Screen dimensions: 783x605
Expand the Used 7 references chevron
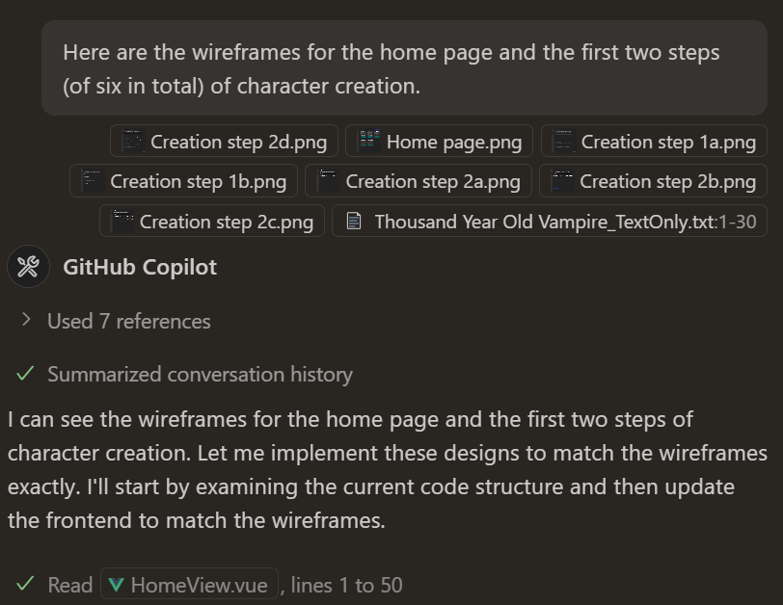[x=26, y=320]
